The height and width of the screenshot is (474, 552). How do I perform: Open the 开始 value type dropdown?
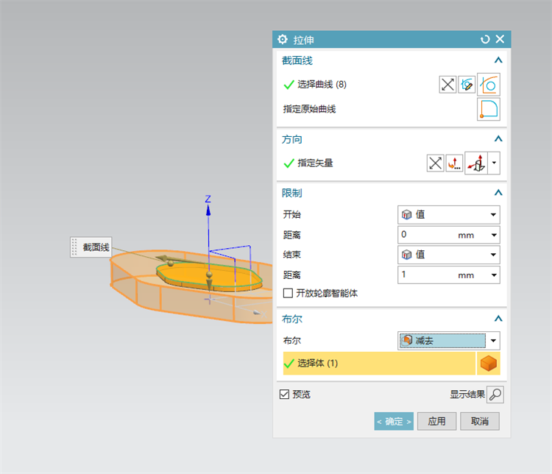449,215
